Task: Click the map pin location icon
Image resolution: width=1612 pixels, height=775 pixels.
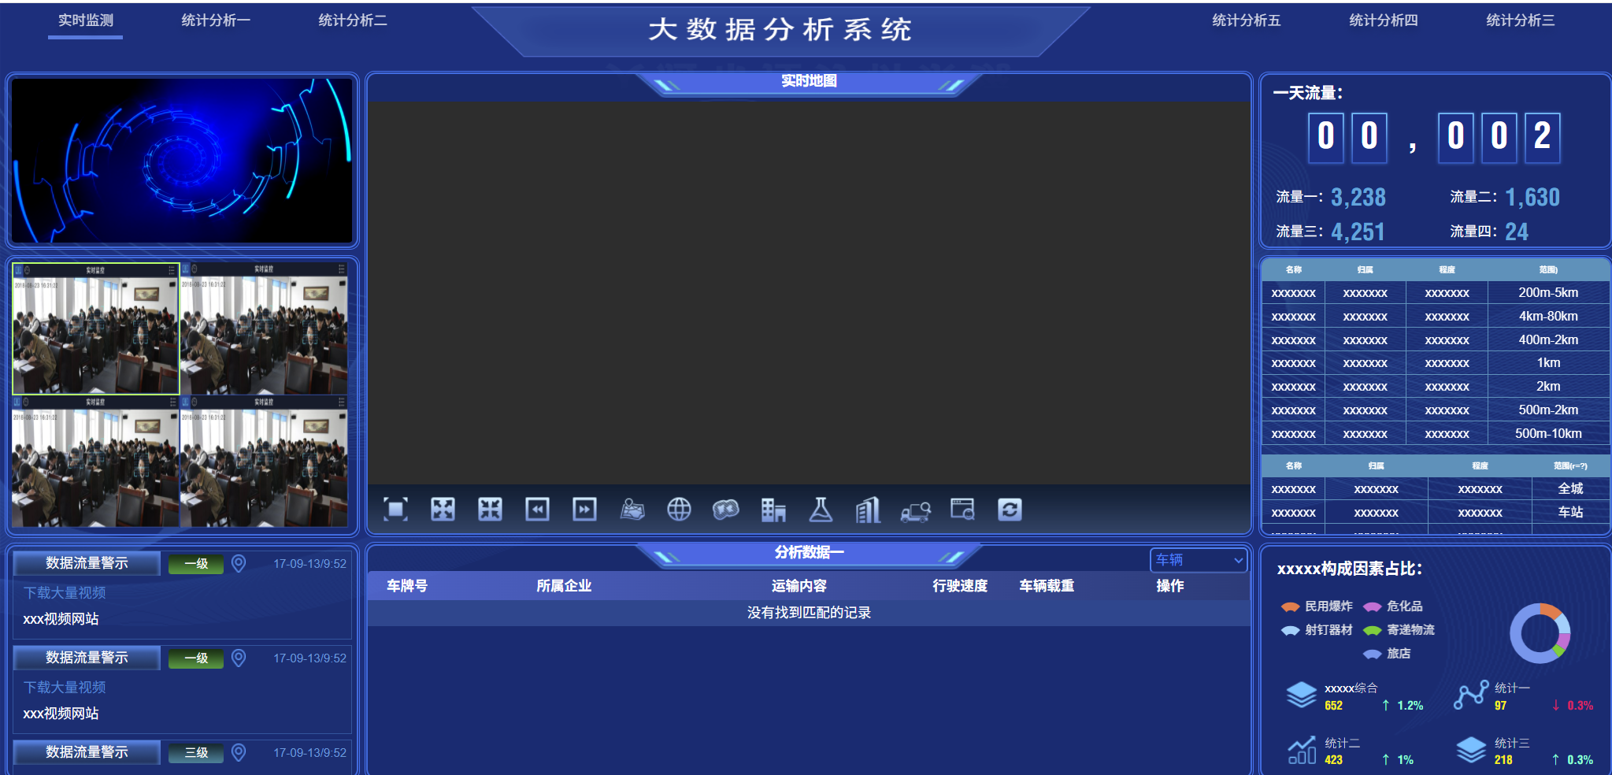Action: [632, 510]
